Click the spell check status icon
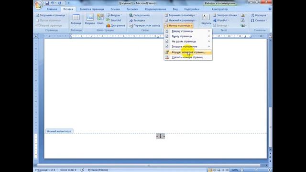 [x=82, y=170]
